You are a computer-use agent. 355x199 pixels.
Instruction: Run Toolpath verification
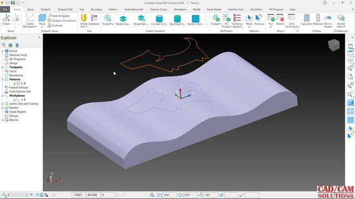coord(216,20)
